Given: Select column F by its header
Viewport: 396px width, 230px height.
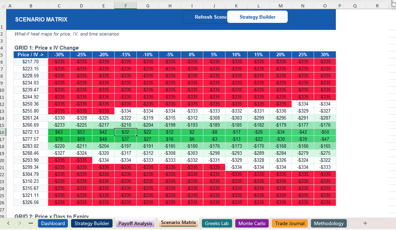Looking at the screenshot, I should click(x=126, y=6).
